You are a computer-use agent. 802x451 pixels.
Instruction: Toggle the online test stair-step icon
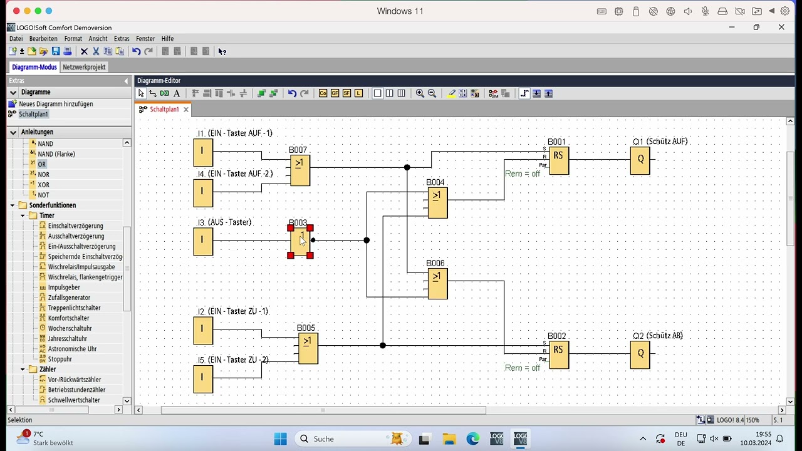[524, 93]
